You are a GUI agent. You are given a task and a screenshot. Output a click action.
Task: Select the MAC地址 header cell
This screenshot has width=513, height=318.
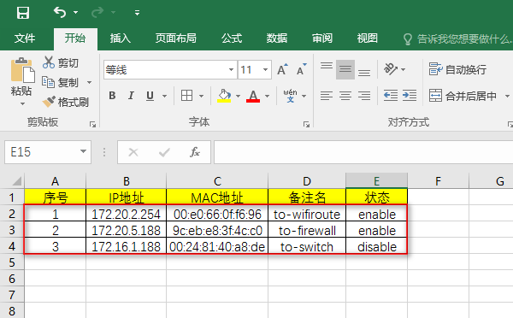pos(217,197)
